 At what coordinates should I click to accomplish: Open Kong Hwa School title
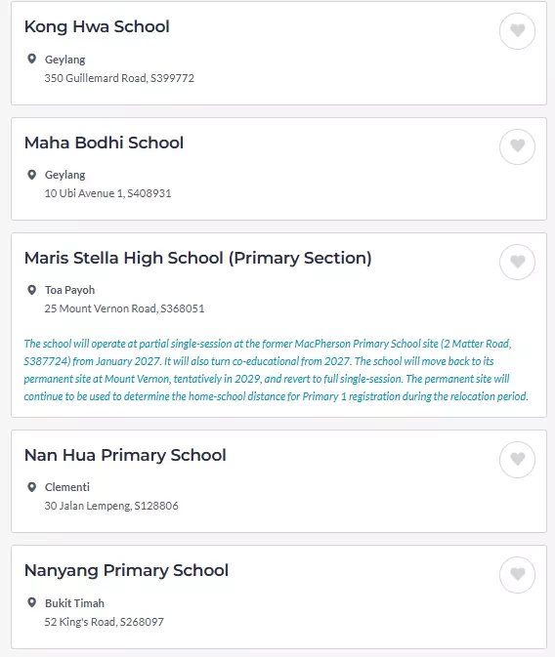pyautogui.click(x=97, y=26)
